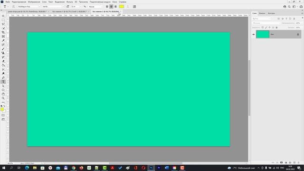Open the Edit Toolbar three-dots button

(x=3, y=102)
